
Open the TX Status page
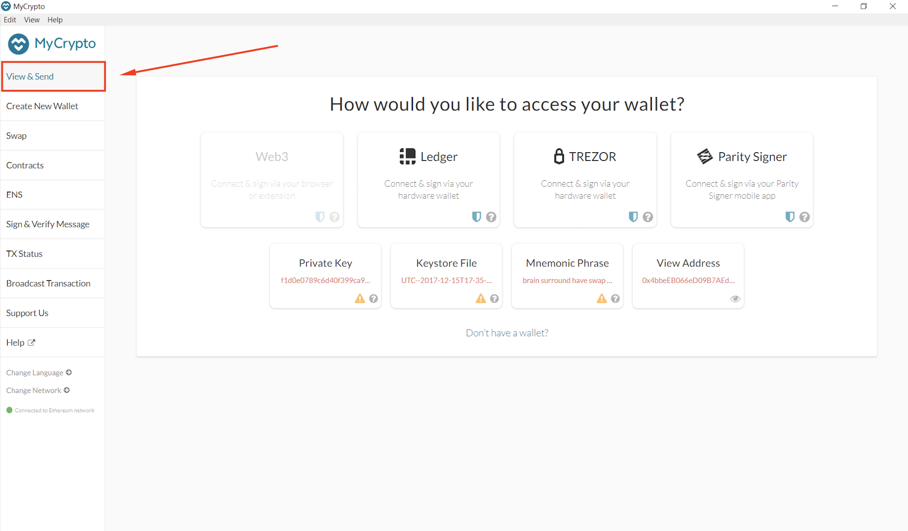[x=53, y=254]
